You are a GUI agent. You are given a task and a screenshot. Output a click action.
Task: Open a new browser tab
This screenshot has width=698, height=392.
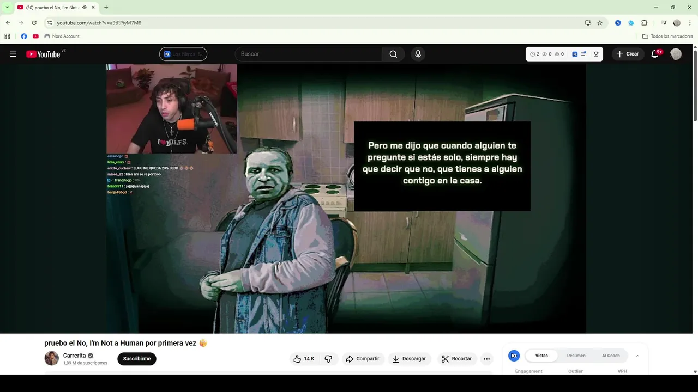coord(106,7)
